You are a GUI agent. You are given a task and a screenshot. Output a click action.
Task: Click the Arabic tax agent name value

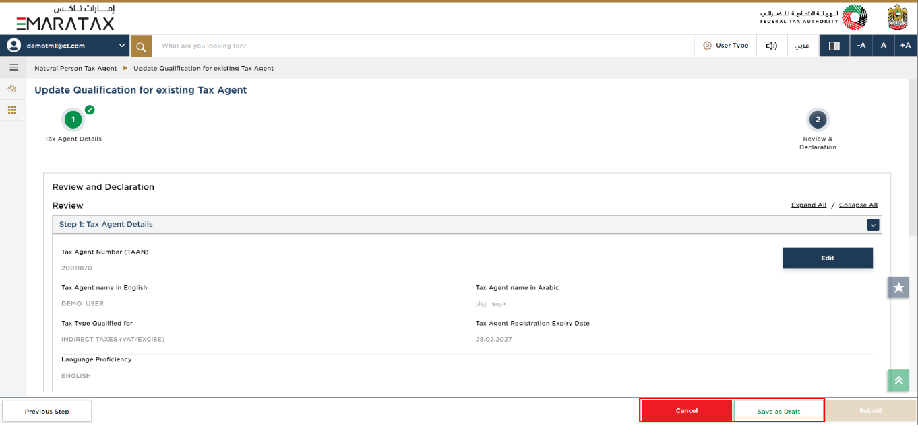point(491,303)
